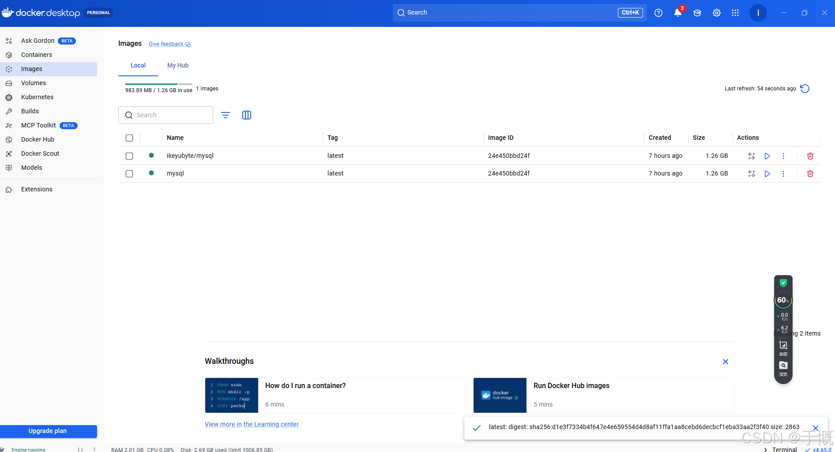Open Extensions in the sidebar
The height and width of the screenshot is (452, 835).
(49, 189)
